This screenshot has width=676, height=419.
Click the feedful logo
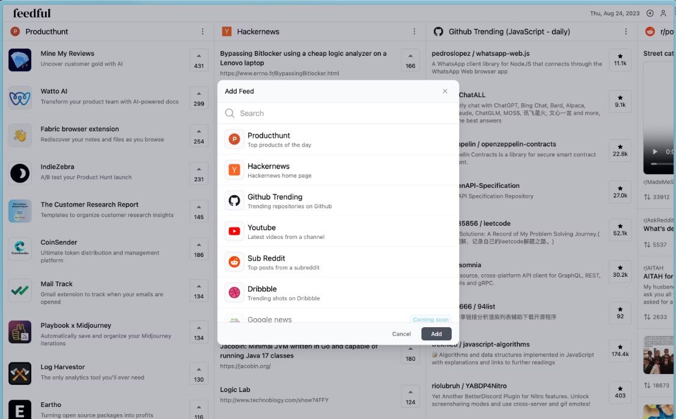point(31,13)
